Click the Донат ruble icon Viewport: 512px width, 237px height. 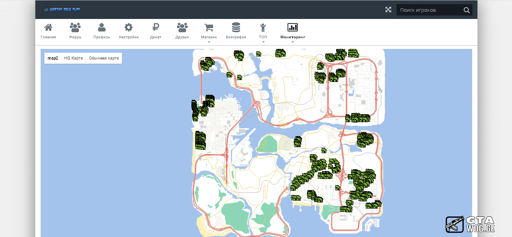click(156, 27)
